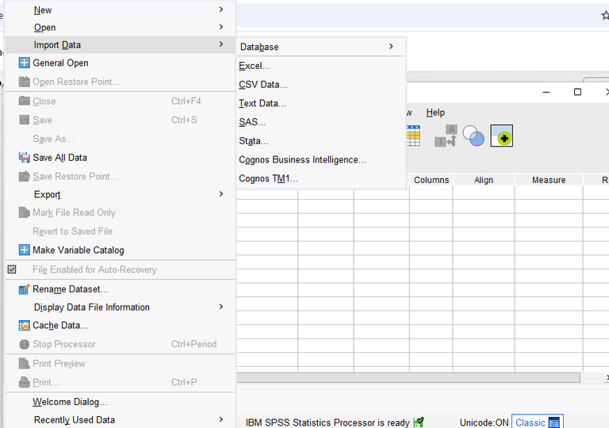Select CSV Data... import option

point(263,85)
